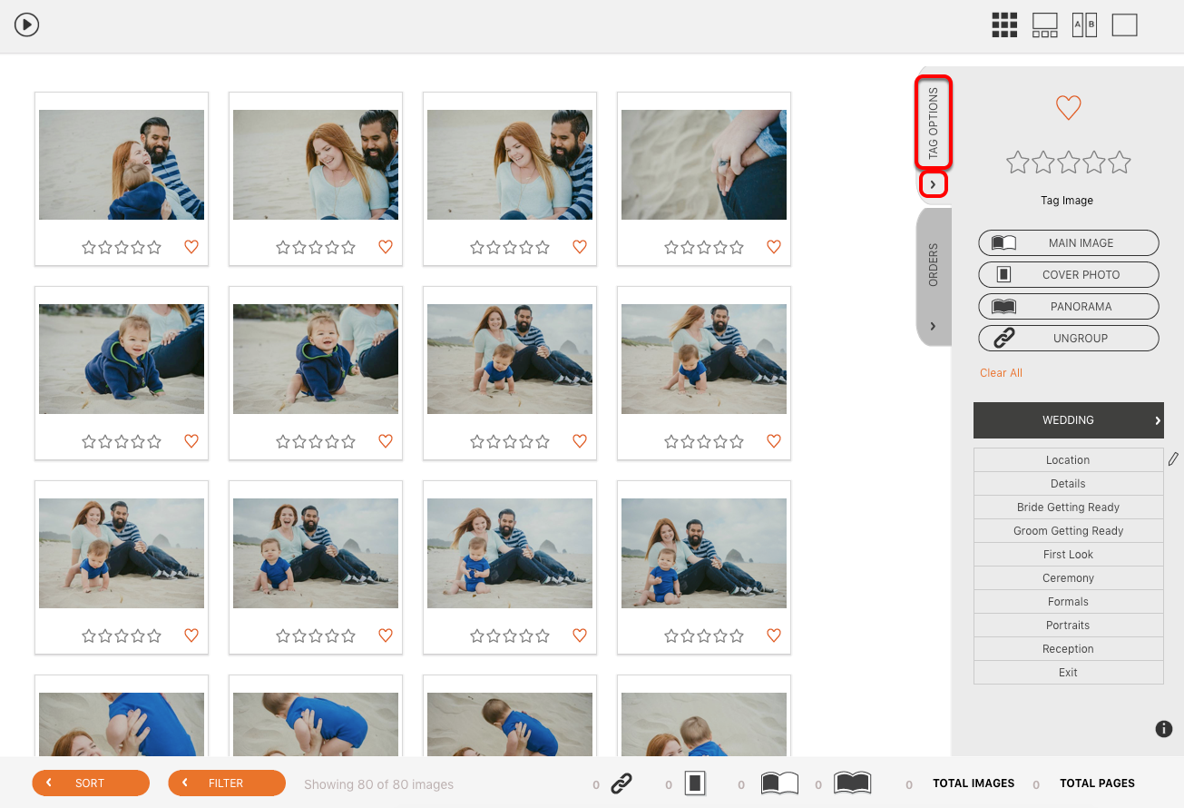Open the info icon in tag panel

(x=1164, y=728)
